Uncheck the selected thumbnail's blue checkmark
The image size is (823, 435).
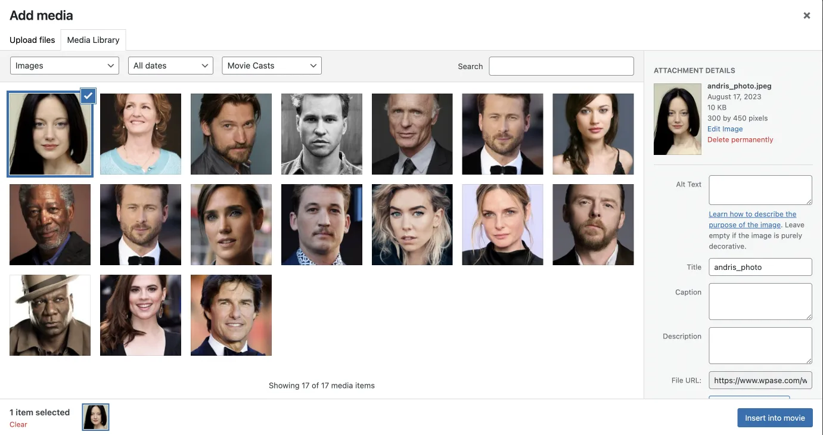tap(88, 95)
